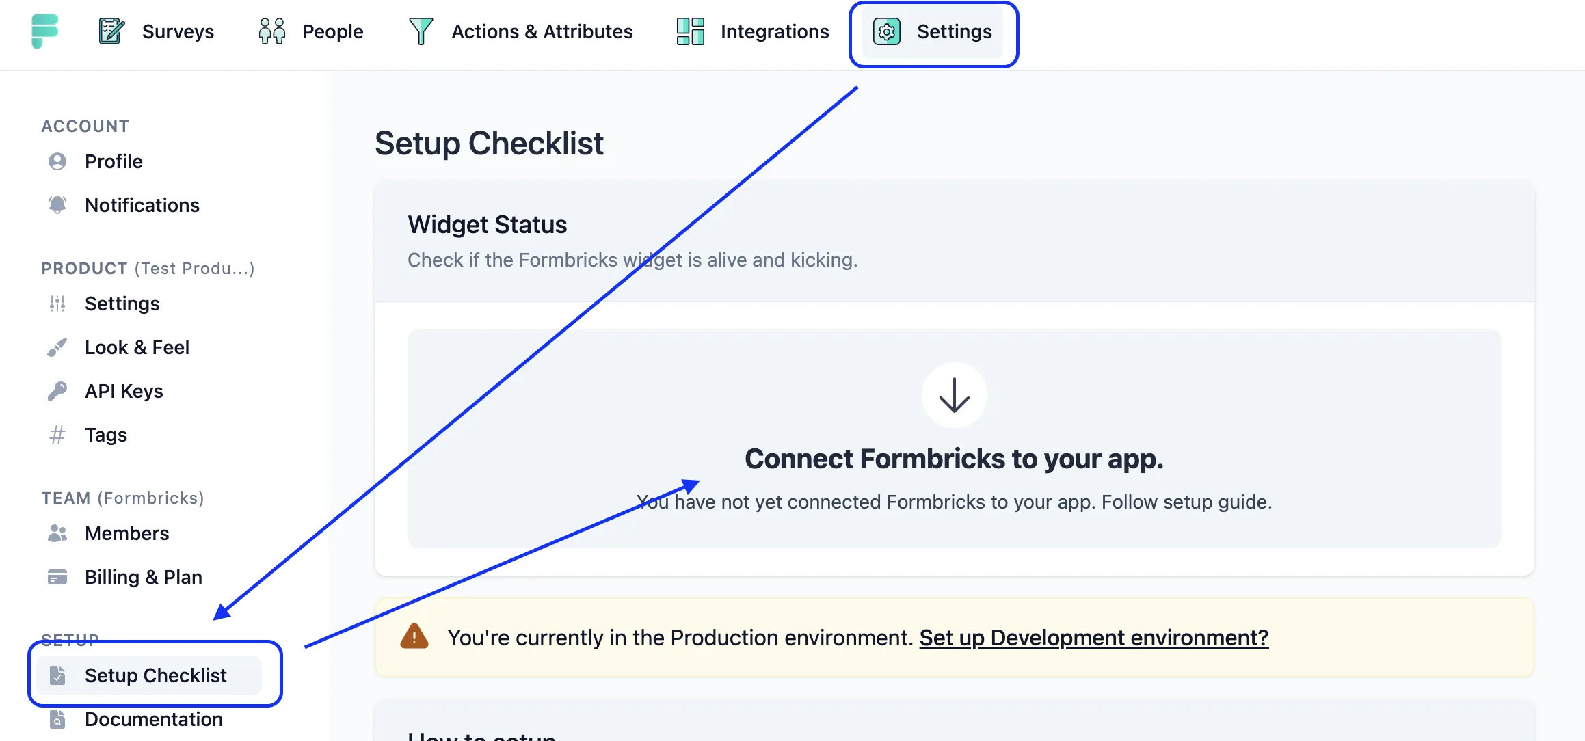
Task: Click the TEAM (Formbricks) label
Action: pos(123,498)
